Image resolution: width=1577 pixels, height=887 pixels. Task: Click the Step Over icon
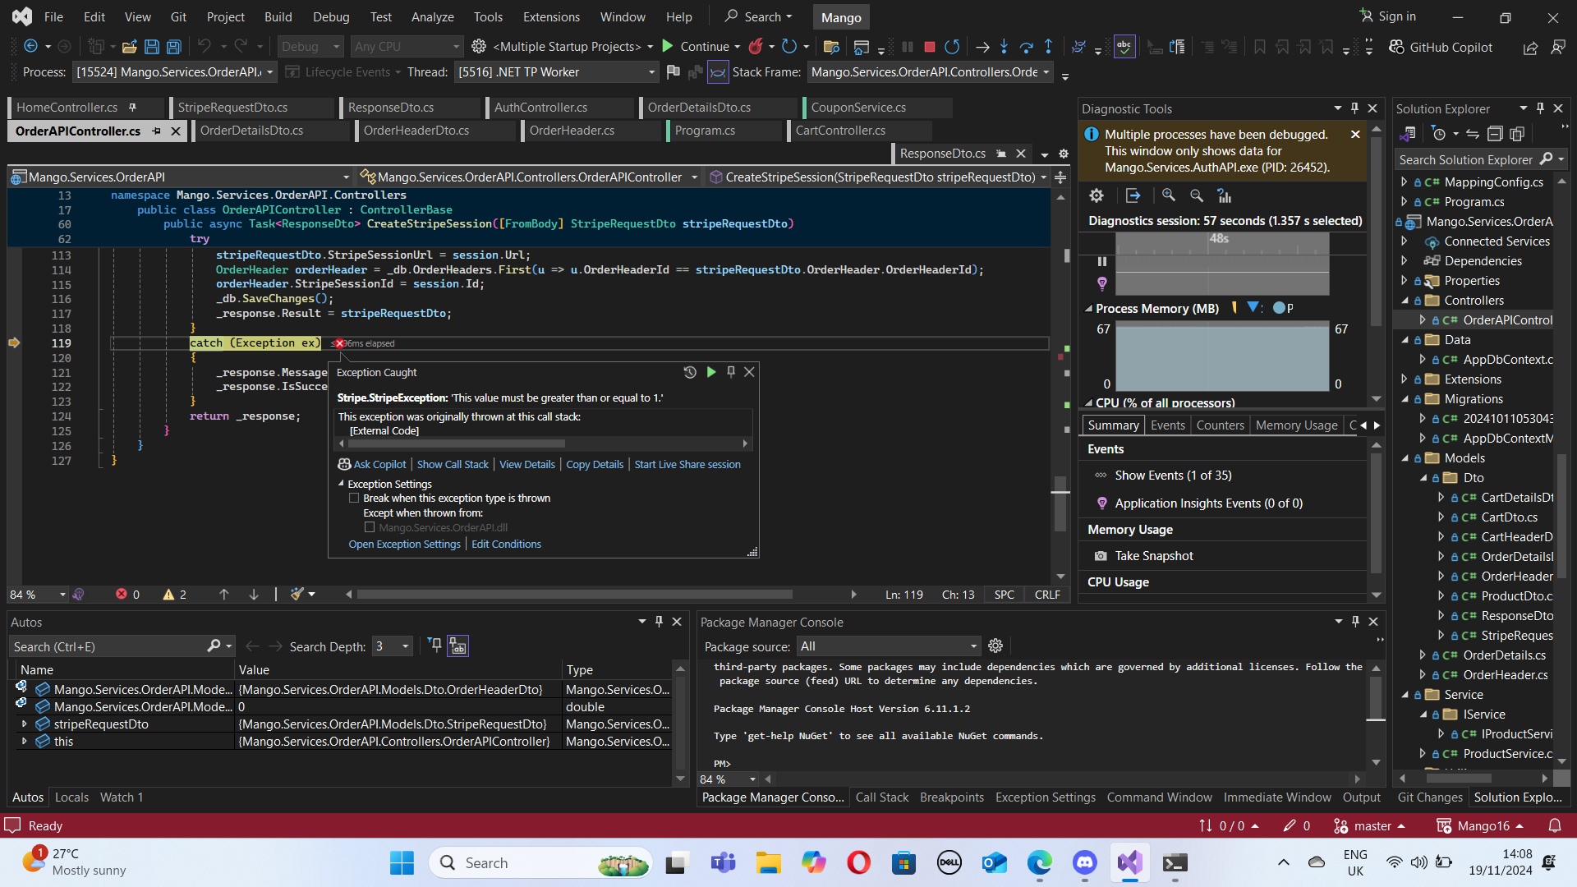[1026, 47]
